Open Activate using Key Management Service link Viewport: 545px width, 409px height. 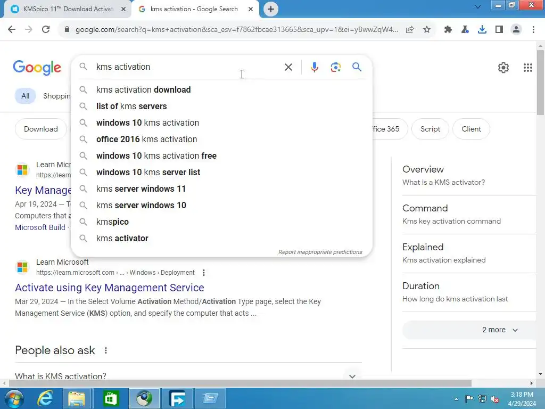click(110, 288)
